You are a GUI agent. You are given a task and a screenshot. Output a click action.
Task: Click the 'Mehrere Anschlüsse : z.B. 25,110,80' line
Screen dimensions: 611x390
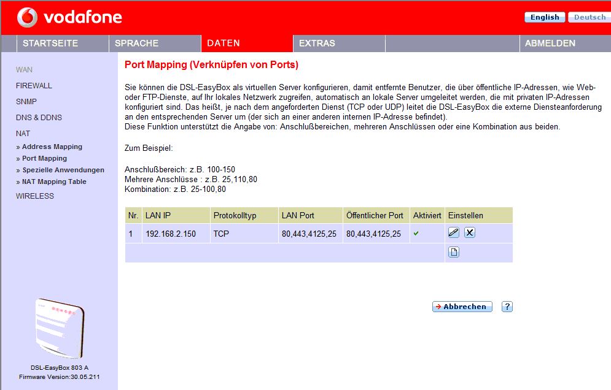pos(191,180)
